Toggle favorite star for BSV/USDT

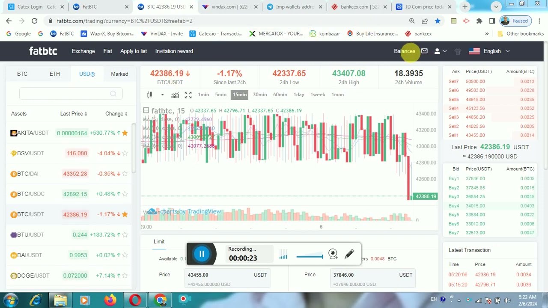coord(125,153)
